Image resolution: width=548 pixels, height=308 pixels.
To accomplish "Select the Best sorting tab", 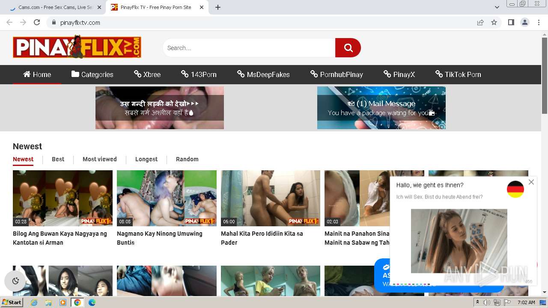I will [58, 159].
